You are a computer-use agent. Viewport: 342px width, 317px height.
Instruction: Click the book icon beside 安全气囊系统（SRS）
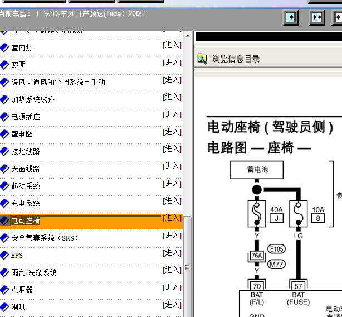[x=4, y=238]
